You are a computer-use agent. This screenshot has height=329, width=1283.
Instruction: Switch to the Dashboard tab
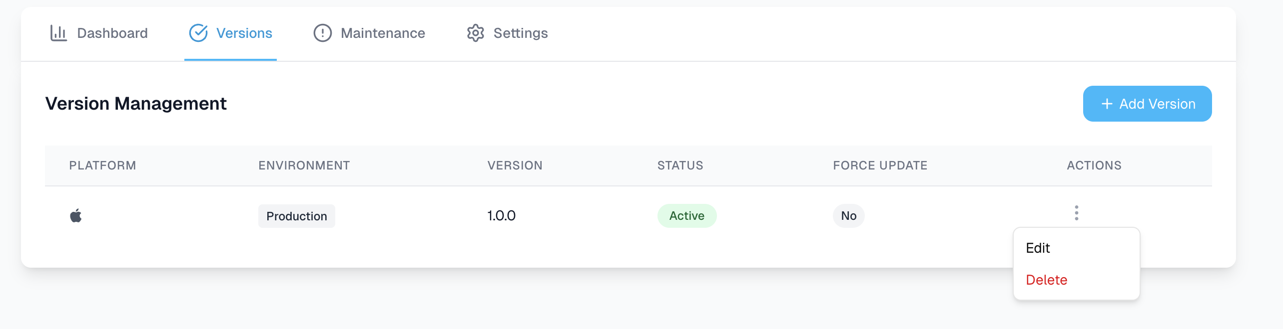tap(112, 33)
